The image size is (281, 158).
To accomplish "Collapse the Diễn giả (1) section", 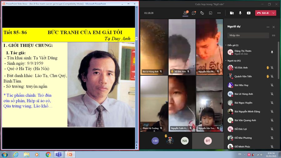I will tap(226, 45).
